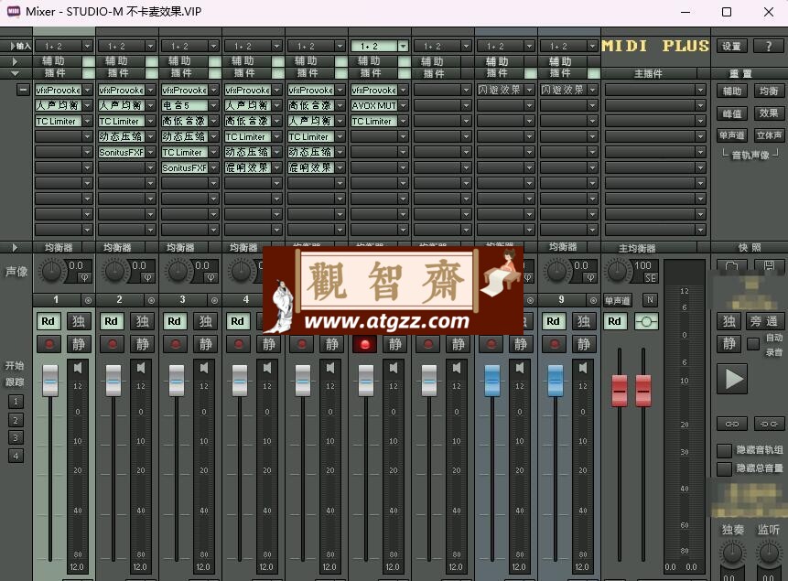Click the 主插件 header
788x581 pixels.
[x=648, y=74]
